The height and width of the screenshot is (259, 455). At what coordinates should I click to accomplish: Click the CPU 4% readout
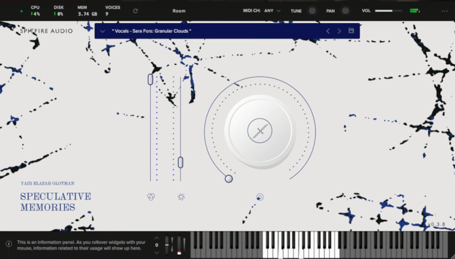[x=35, y=11]
